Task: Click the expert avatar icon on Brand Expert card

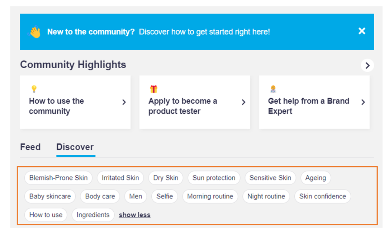Action: 273,89
